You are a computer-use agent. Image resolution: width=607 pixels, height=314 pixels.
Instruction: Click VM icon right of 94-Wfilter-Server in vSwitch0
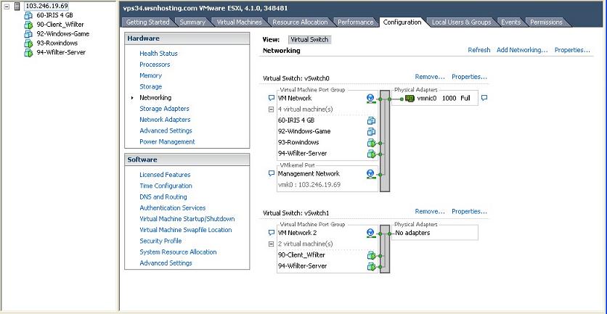pos(372,154)
